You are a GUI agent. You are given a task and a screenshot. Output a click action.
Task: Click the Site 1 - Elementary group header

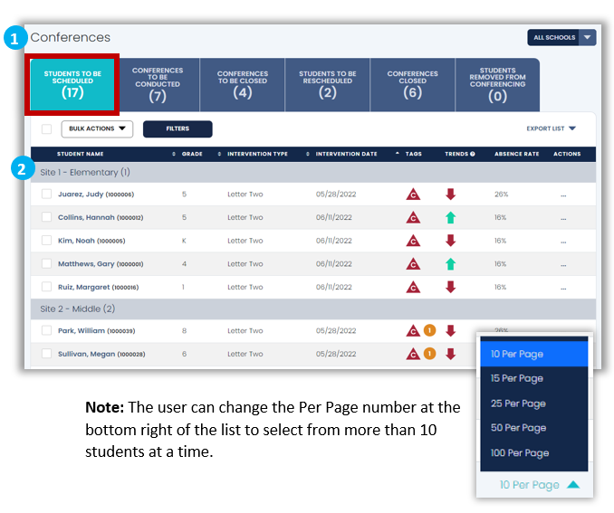(x=313, y=172)
